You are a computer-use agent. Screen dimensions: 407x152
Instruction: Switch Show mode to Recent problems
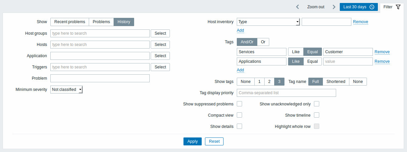point(70,22)
